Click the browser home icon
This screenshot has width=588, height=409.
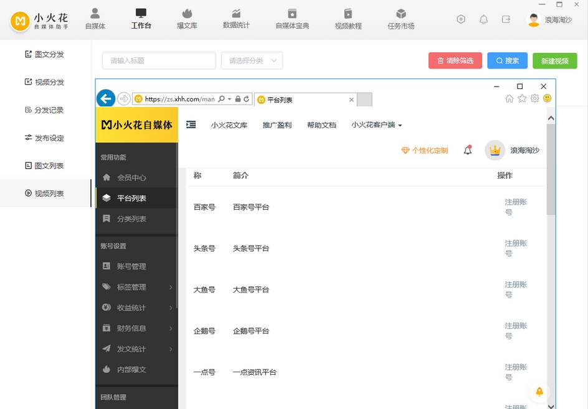(x=510, y=98)
